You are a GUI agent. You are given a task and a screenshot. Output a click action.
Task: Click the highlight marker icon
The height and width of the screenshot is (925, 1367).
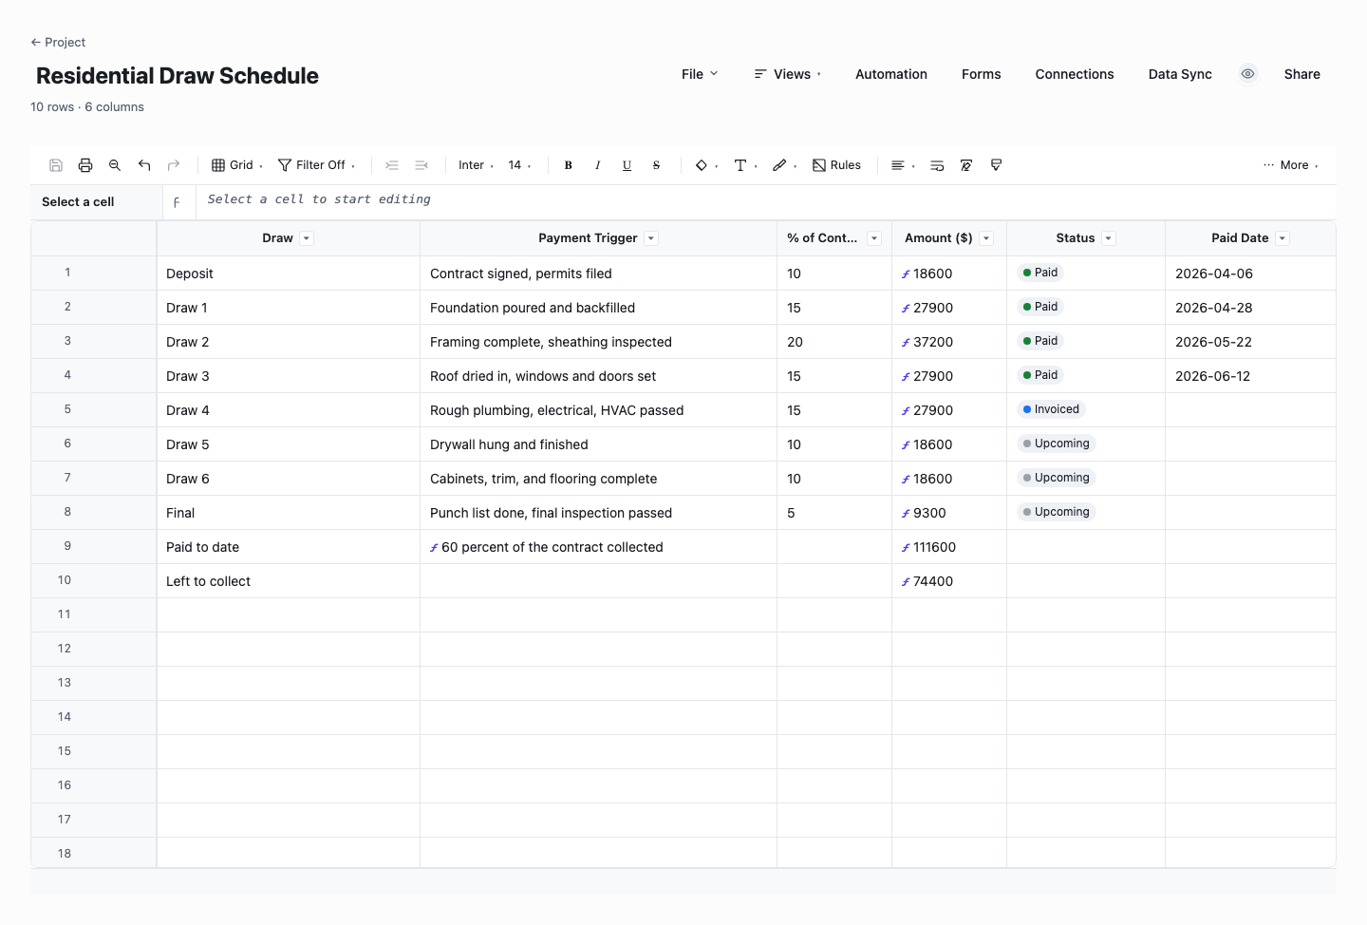click(996, 165)
